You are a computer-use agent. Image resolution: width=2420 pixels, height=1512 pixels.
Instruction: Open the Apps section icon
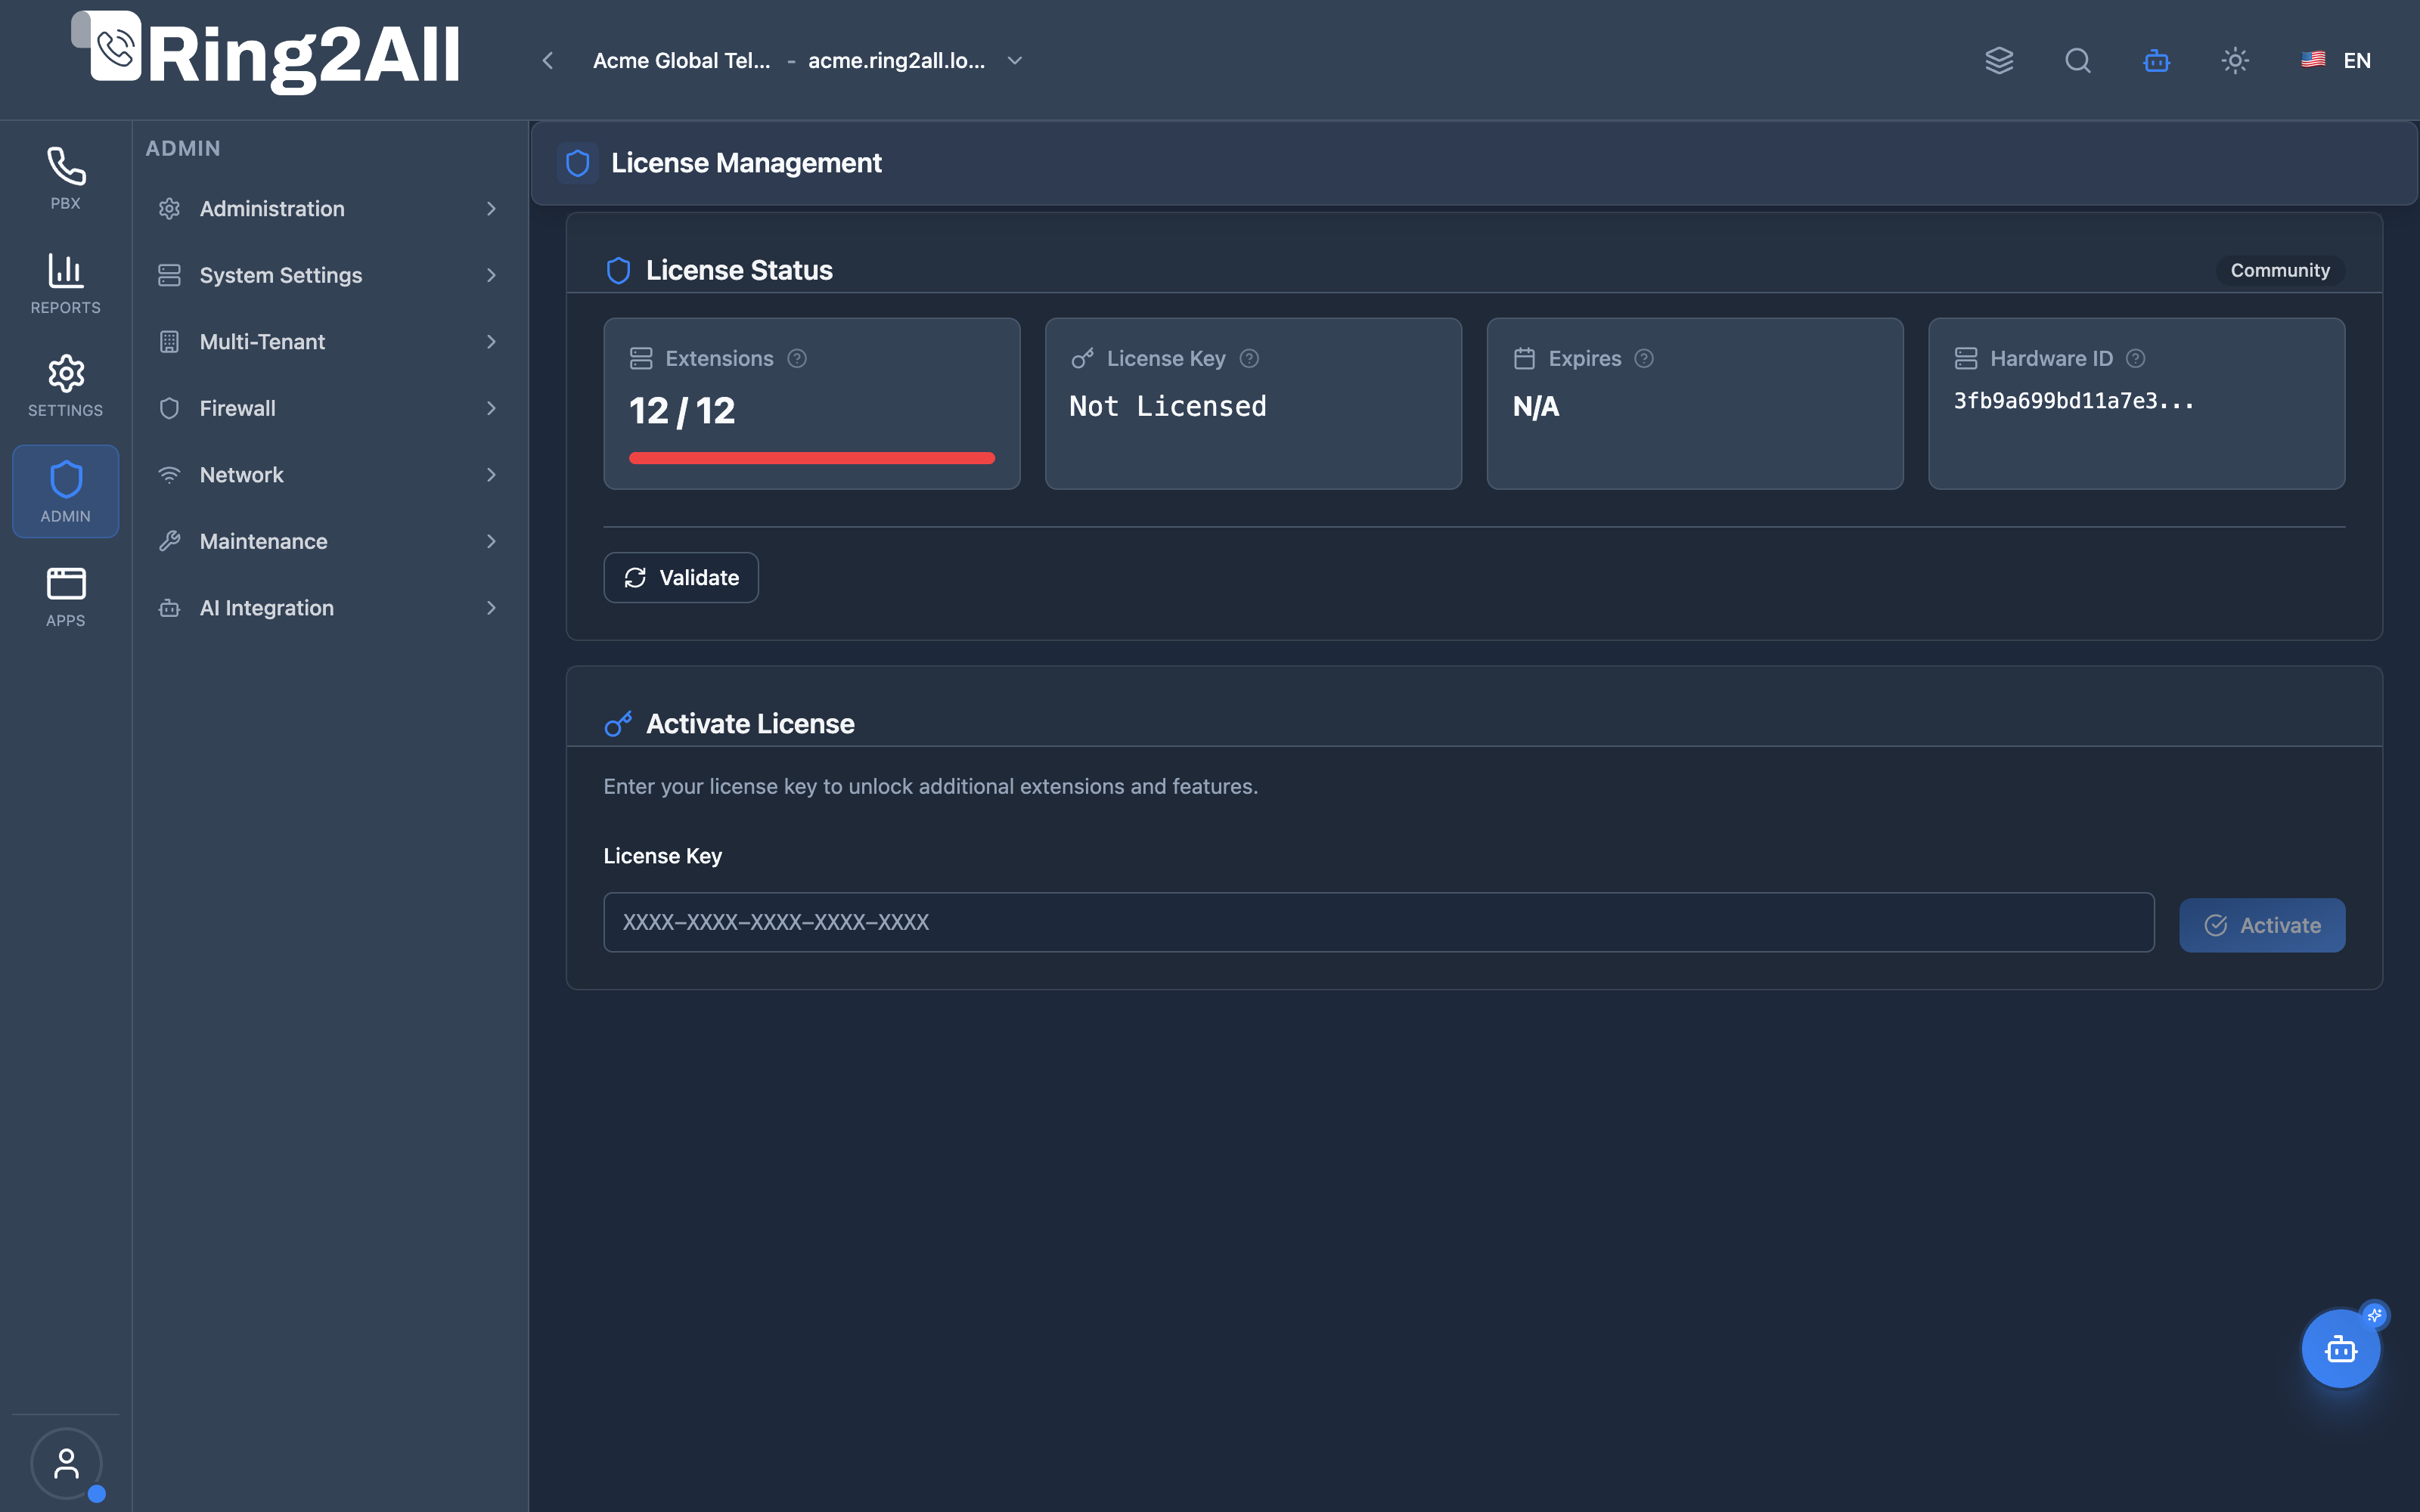coord(66,597)
